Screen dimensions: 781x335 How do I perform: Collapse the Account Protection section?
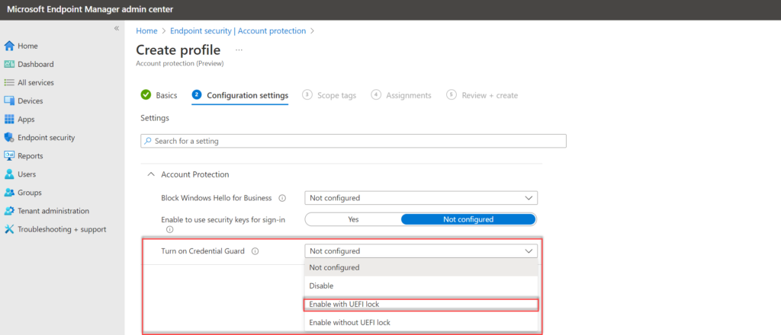point(150,174)
